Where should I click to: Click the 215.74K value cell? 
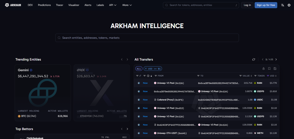pyautogui.click(x=248, y=83)
